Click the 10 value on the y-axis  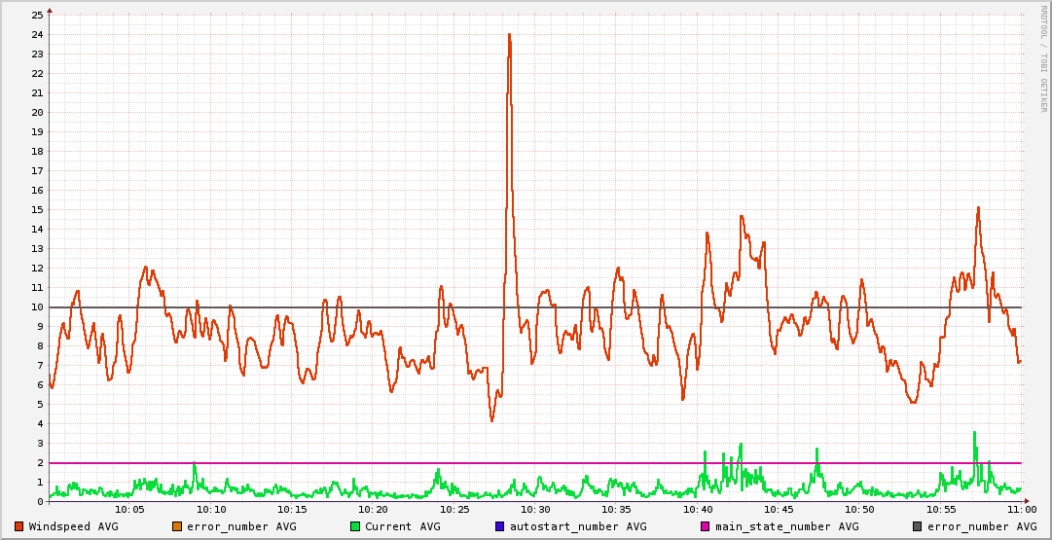(x=37, y=307)
